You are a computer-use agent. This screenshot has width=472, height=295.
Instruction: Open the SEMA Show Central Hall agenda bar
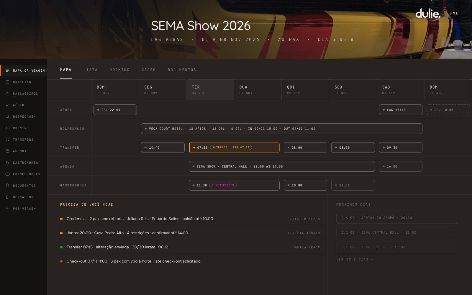click(x=282, y=166)
